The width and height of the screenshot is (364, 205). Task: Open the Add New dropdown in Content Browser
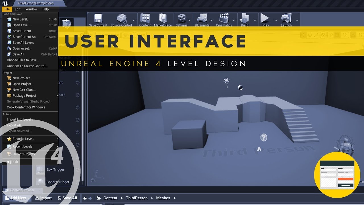[x=17, y=198]
